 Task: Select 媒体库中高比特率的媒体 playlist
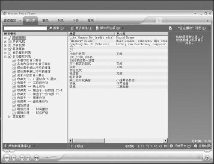pyautogui.click(x=34, y=71)
